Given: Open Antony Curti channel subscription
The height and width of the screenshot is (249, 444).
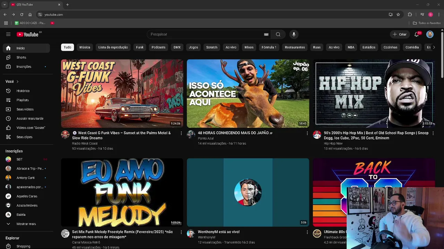Looking at the screenshot, I should point(26,178).
